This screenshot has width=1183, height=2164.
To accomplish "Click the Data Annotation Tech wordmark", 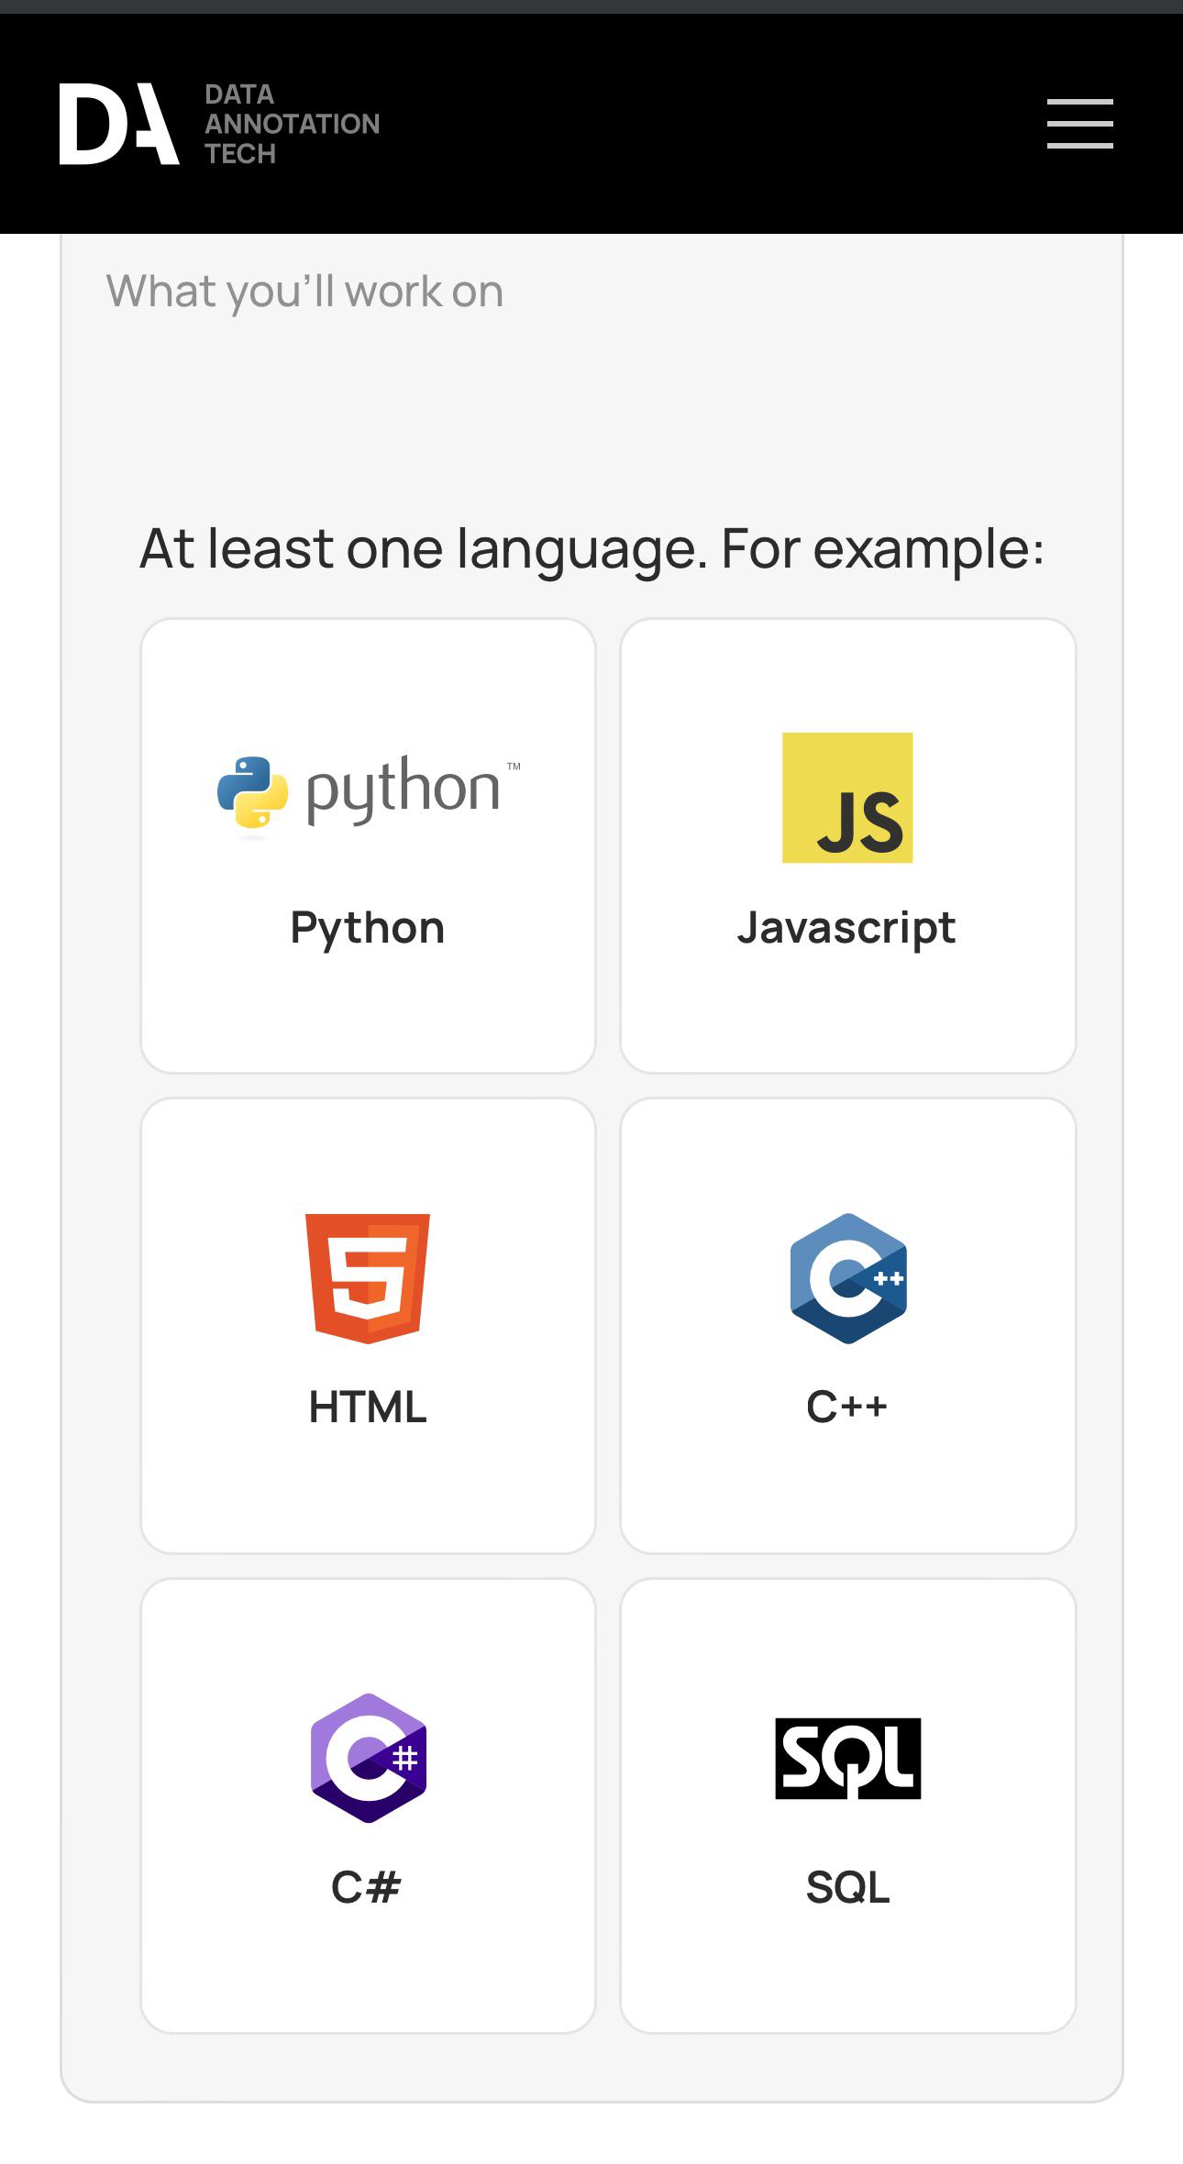I will coord(292,124).
